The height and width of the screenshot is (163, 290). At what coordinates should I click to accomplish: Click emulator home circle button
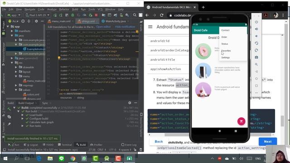pos(256,79)
